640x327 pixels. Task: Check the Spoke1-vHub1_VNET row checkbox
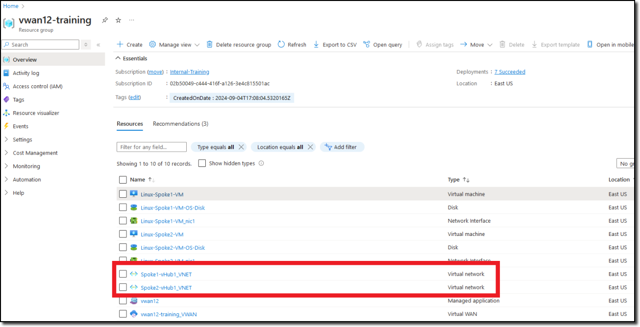(x=123, y=274)
